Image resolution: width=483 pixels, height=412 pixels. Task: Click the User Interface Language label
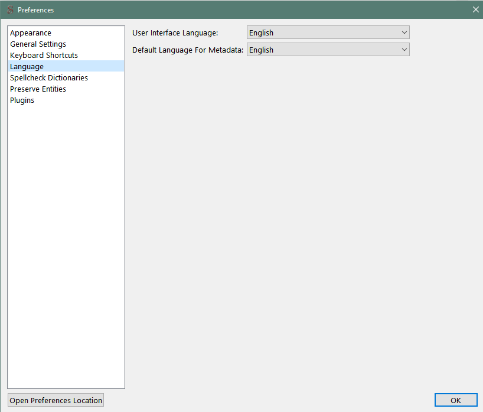tap(175, 33)
